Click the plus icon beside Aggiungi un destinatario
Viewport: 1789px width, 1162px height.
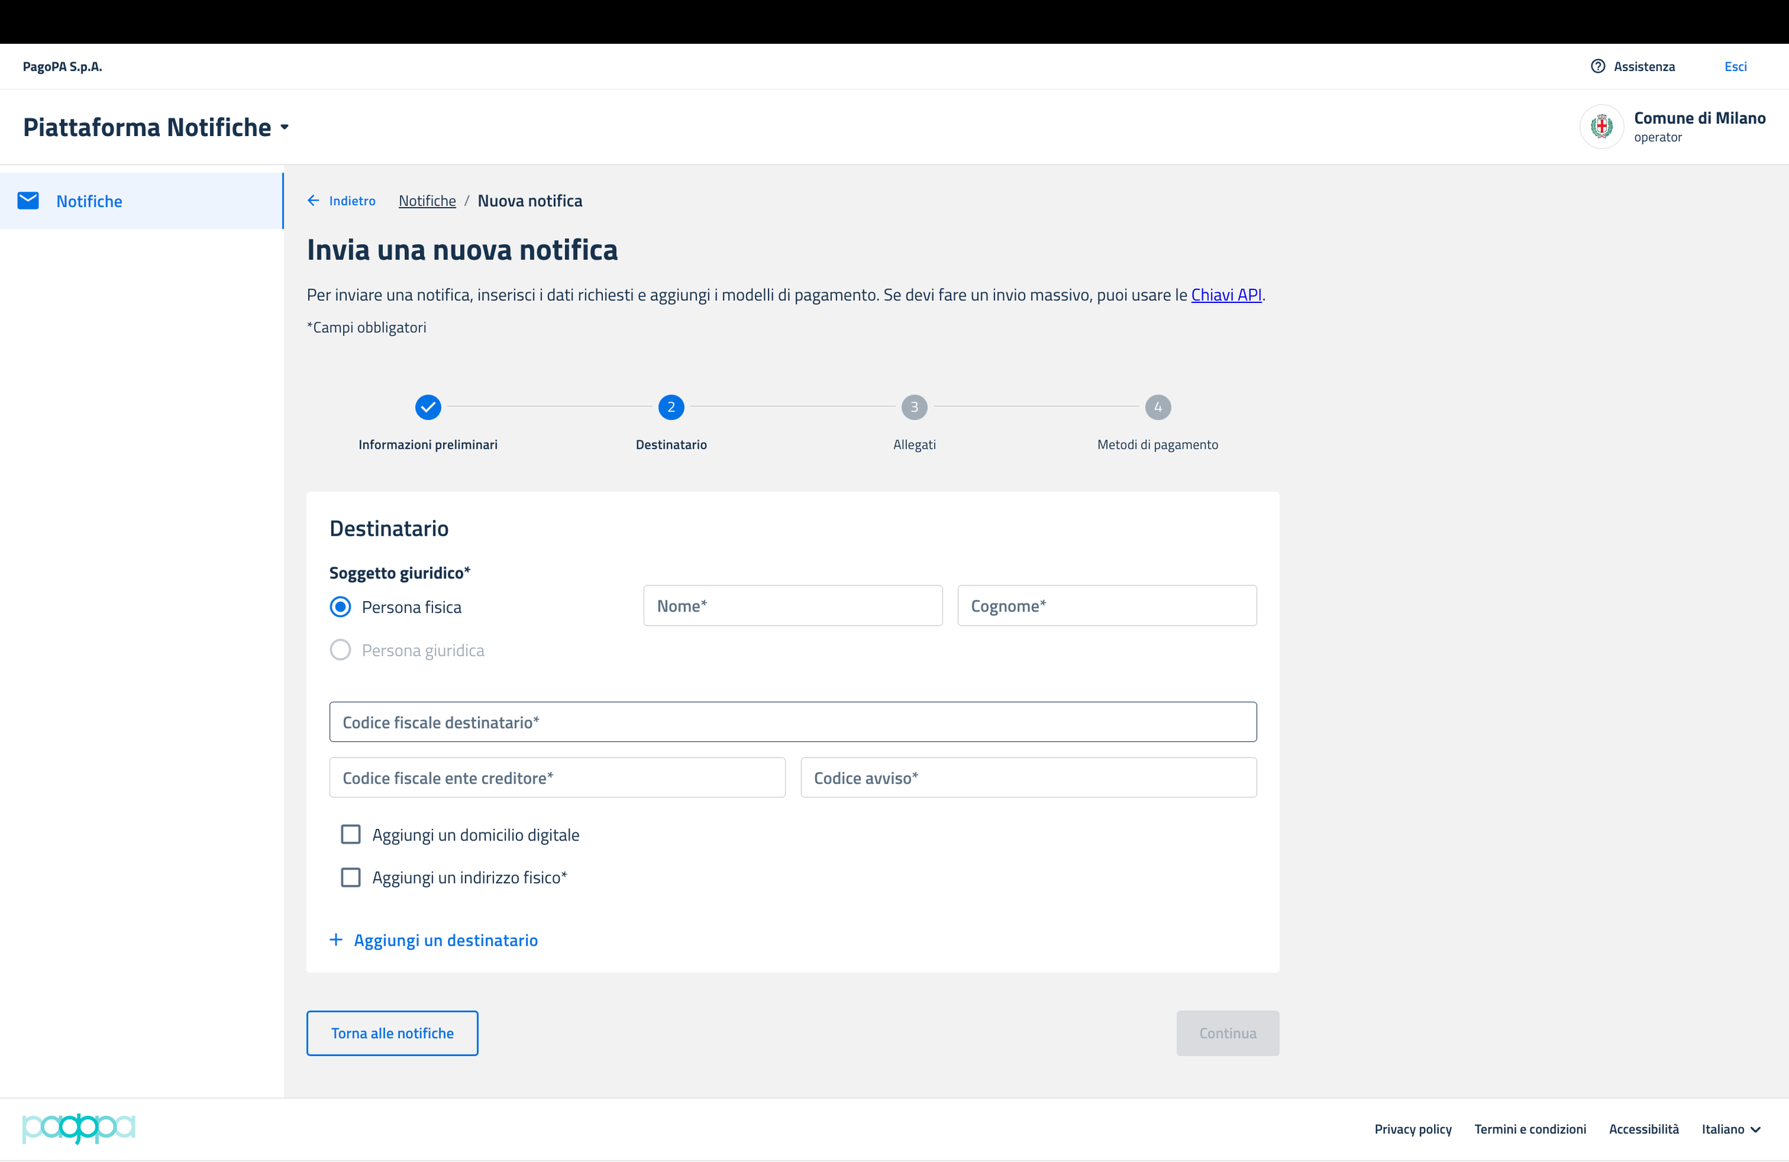click(x=336, y=940)
